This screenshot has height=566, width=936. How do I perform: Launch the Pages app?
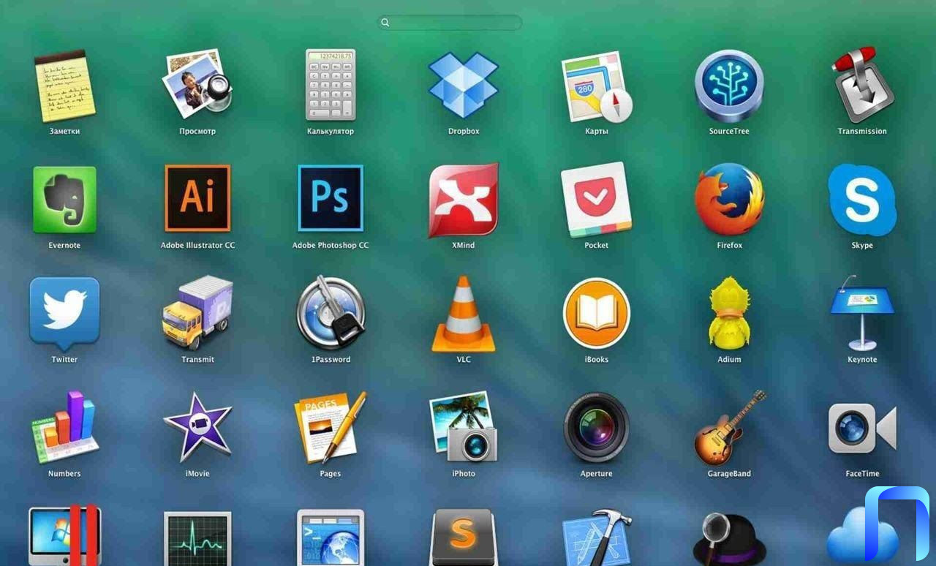(331, 427)
